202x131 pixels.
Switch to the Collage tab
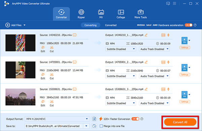click(121, 14)
